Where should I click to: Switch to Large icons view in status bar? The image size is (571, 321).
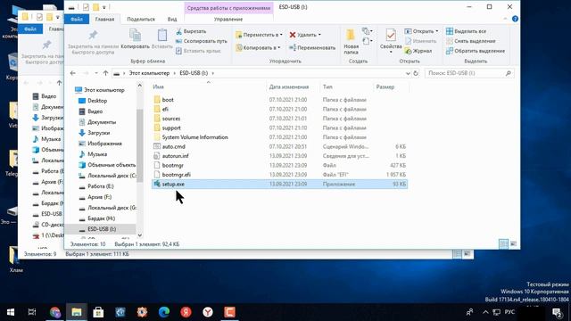[513, 243]
